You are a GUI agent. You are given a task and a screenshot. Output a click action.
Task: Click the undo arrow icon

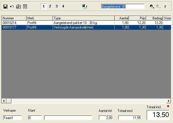[12, 6]
